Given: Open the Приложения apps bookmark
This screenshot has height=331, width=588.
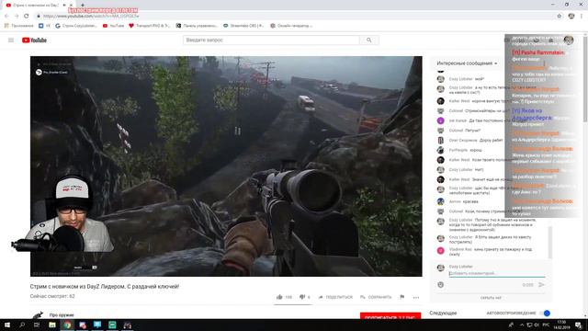Looking at the screenshot, I should click(x=18, y=26).
